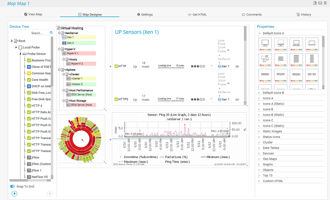This screenshot has height=200, width=330.
Task: Click the Dell icon beside Xen 1 in map tree
Action: (x=64, y=37)
